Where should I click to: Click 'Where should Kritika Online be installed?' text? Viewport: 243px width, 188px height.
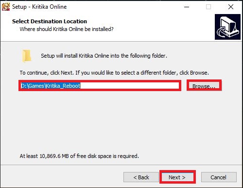(x=67, y=29)
